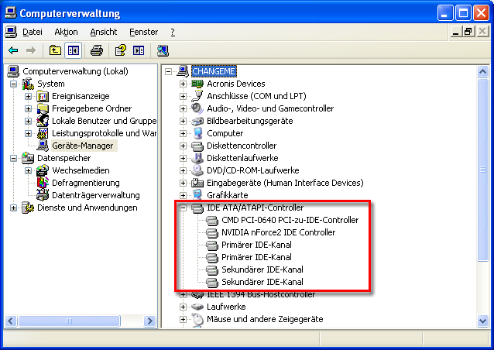Expand Dienste und Anwendungen in left tree
This screenshot has width=494, height=350.
click(14, 208)
